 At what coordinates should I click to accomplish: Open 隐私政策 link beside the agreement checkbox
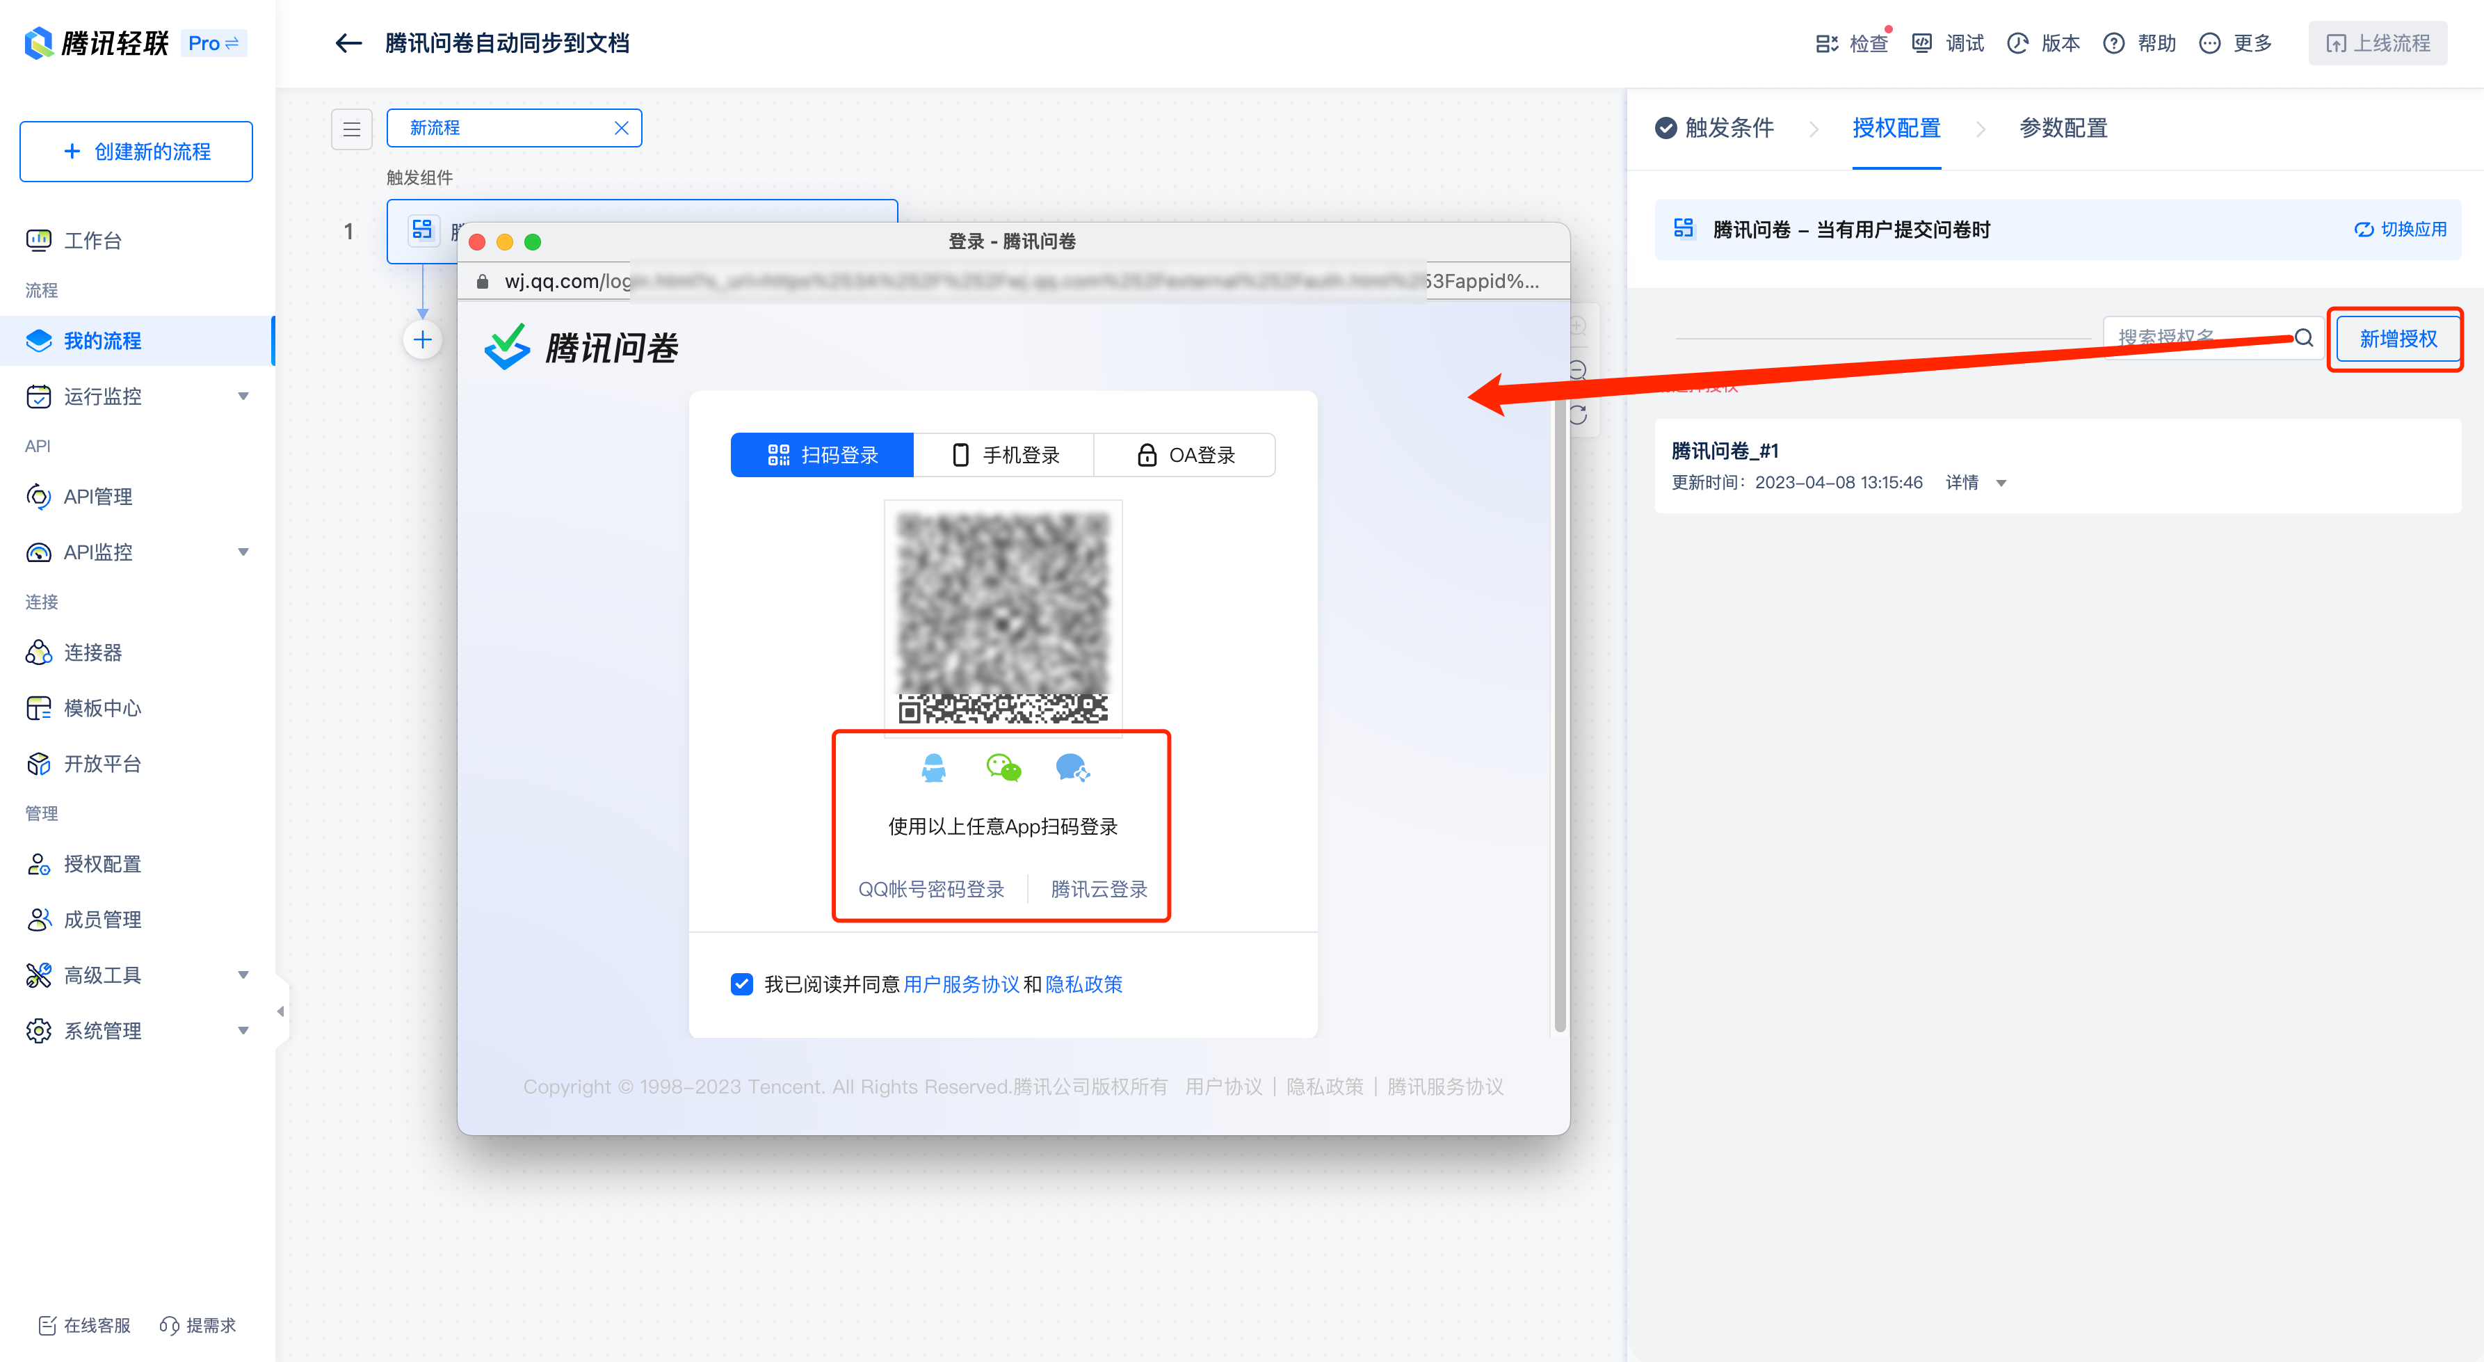click(x=1084, y=984)
